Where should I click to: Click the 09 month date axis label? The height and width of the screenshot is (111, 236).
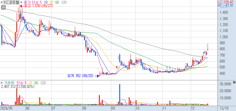click(x=113, y=108)
